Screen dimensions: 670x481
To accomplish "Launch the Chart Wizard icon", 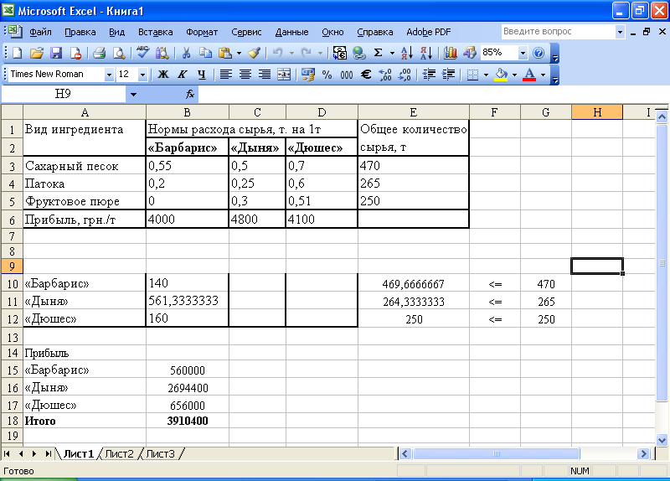I will point(450,53).
